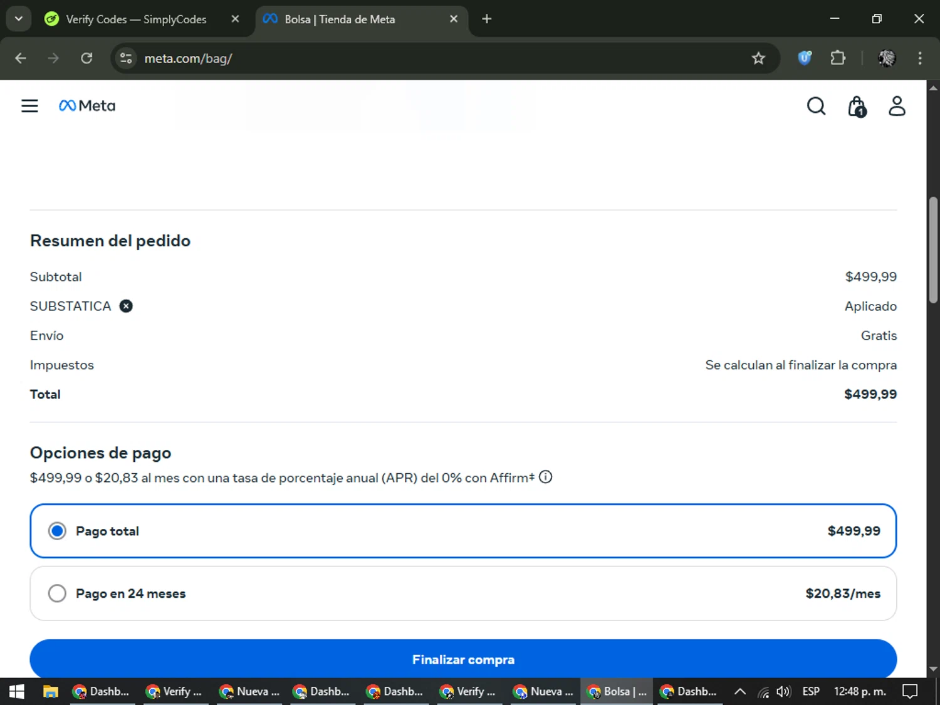Select the Pago en 24 meses option
The width and height of the screenshot is (940, 705).
(x=463, y=593)
